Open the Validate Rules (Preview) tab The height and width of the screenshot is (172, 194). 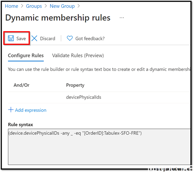coord(78,55)
